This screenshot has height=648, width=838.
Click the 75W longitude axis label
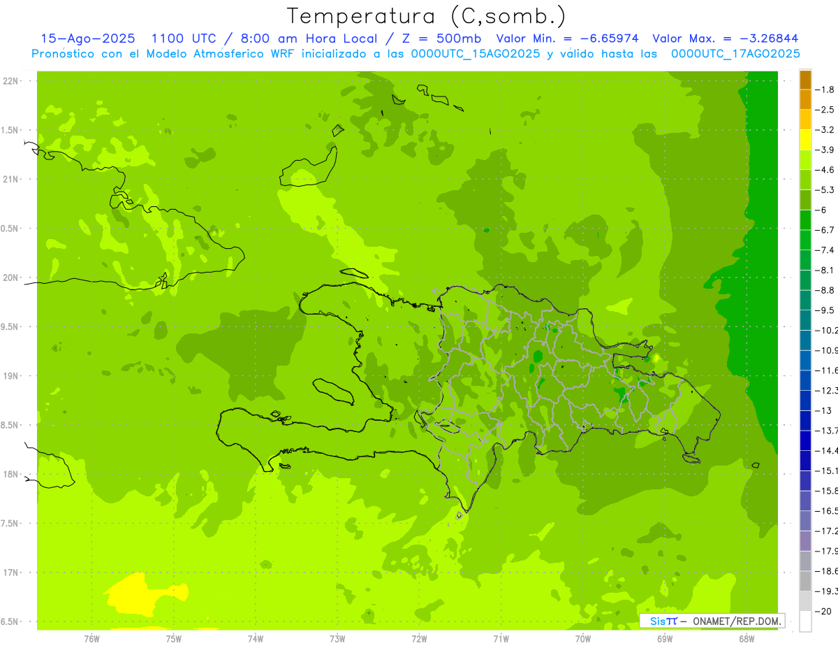pos(174,638)
